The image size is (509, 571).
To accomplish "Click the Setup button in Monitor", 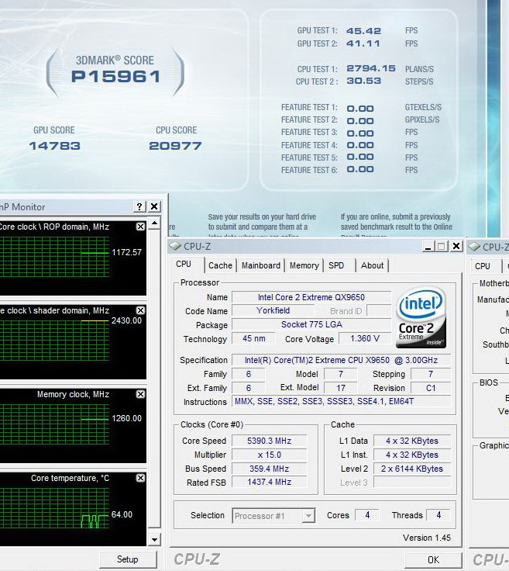I will [127, 559].
